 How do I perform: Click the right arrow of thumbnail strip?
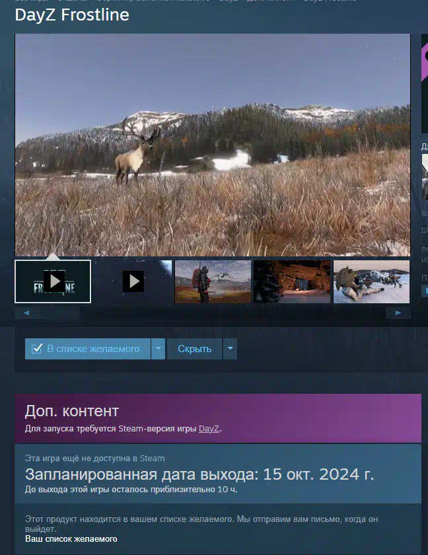[398, 313]
